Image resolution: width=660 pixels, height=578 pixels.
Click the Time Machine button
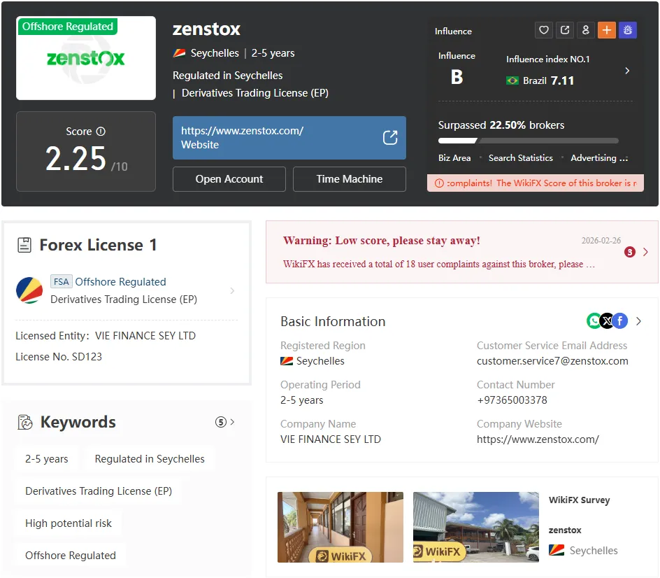coord(350,179)
